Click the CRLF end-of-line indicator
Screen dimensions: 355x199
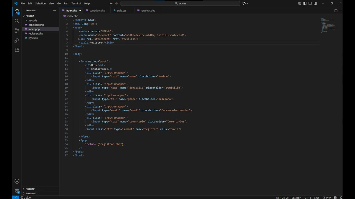click(x=316, y=198)
